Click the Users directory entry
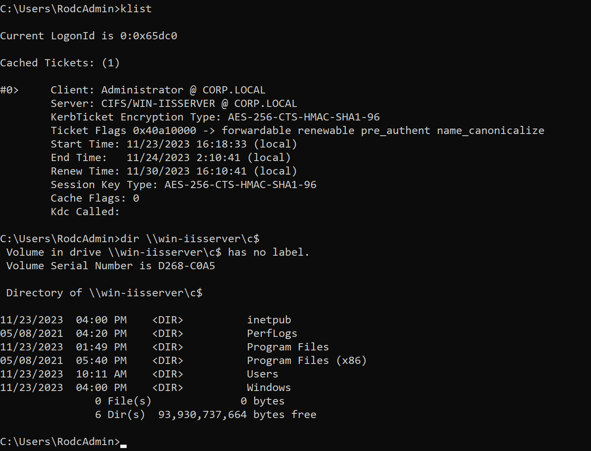591x451 pixels. pos(263,374)
